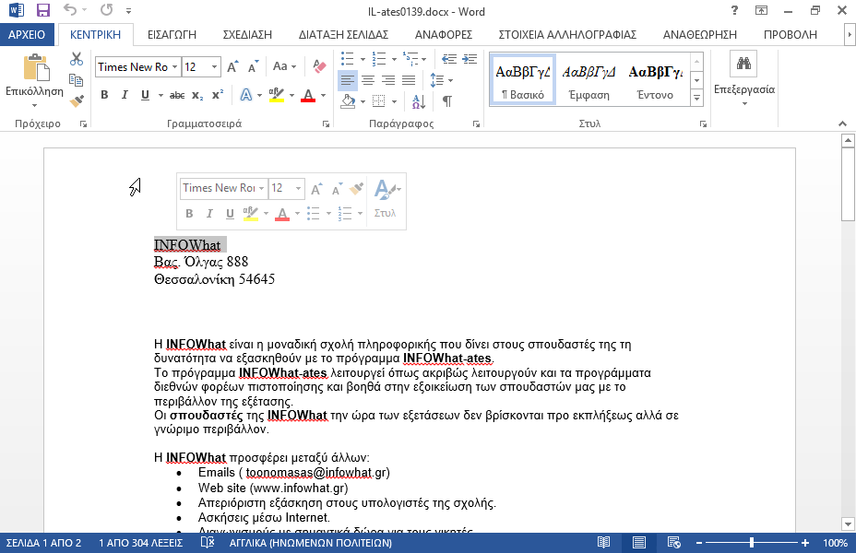856x553 pixels.
Task: Click word count 1 ΑΠΟ 304 ΛΕΞΕΙΣ
Action: click(x=141, y=543)
